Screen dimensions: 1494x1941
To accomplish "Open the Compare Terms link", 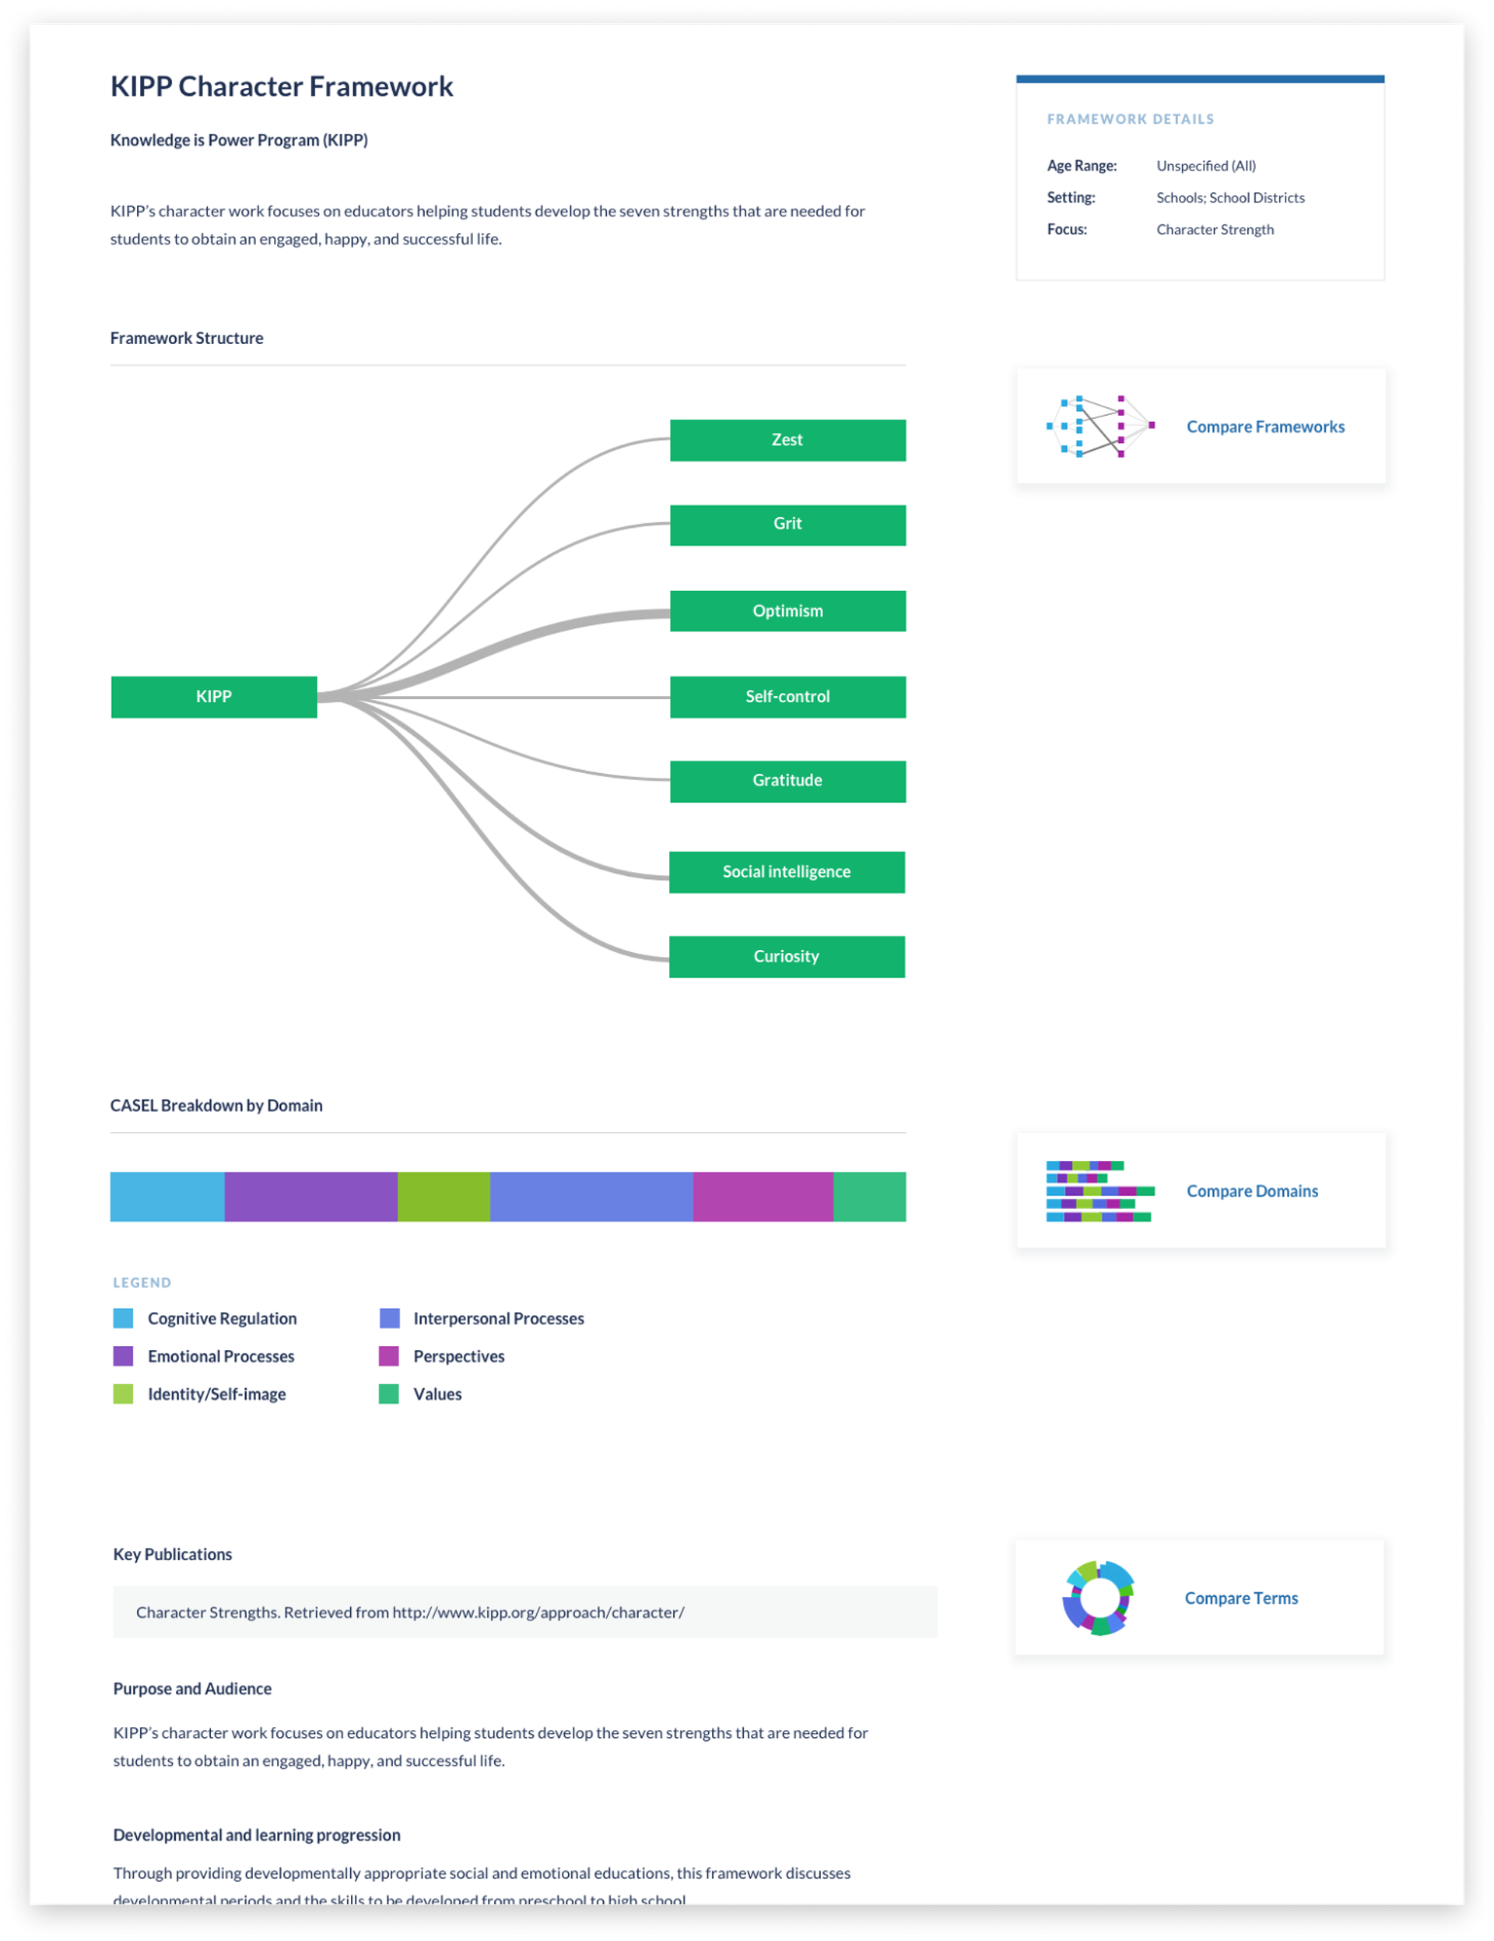I will pyautogui.click(x=1241, y=1599).
